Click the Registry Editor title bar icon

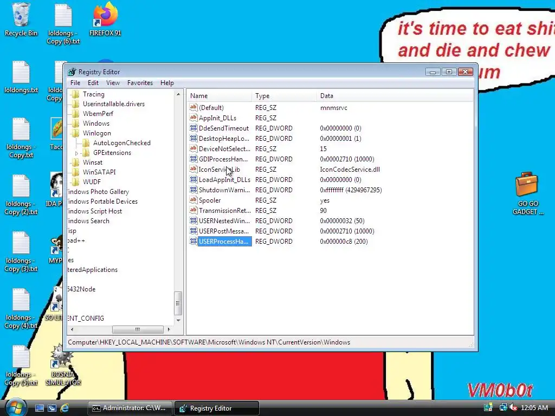click(72, 72)
